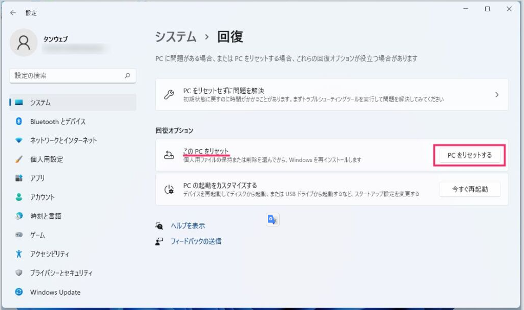Click the wrench troubleshoot icon

pyautogui.click(x=169, y=95)
